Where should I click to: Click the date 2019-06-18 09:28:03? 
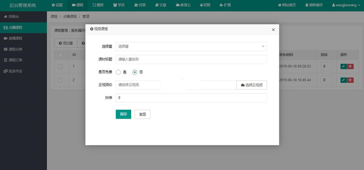pos(295,66)
